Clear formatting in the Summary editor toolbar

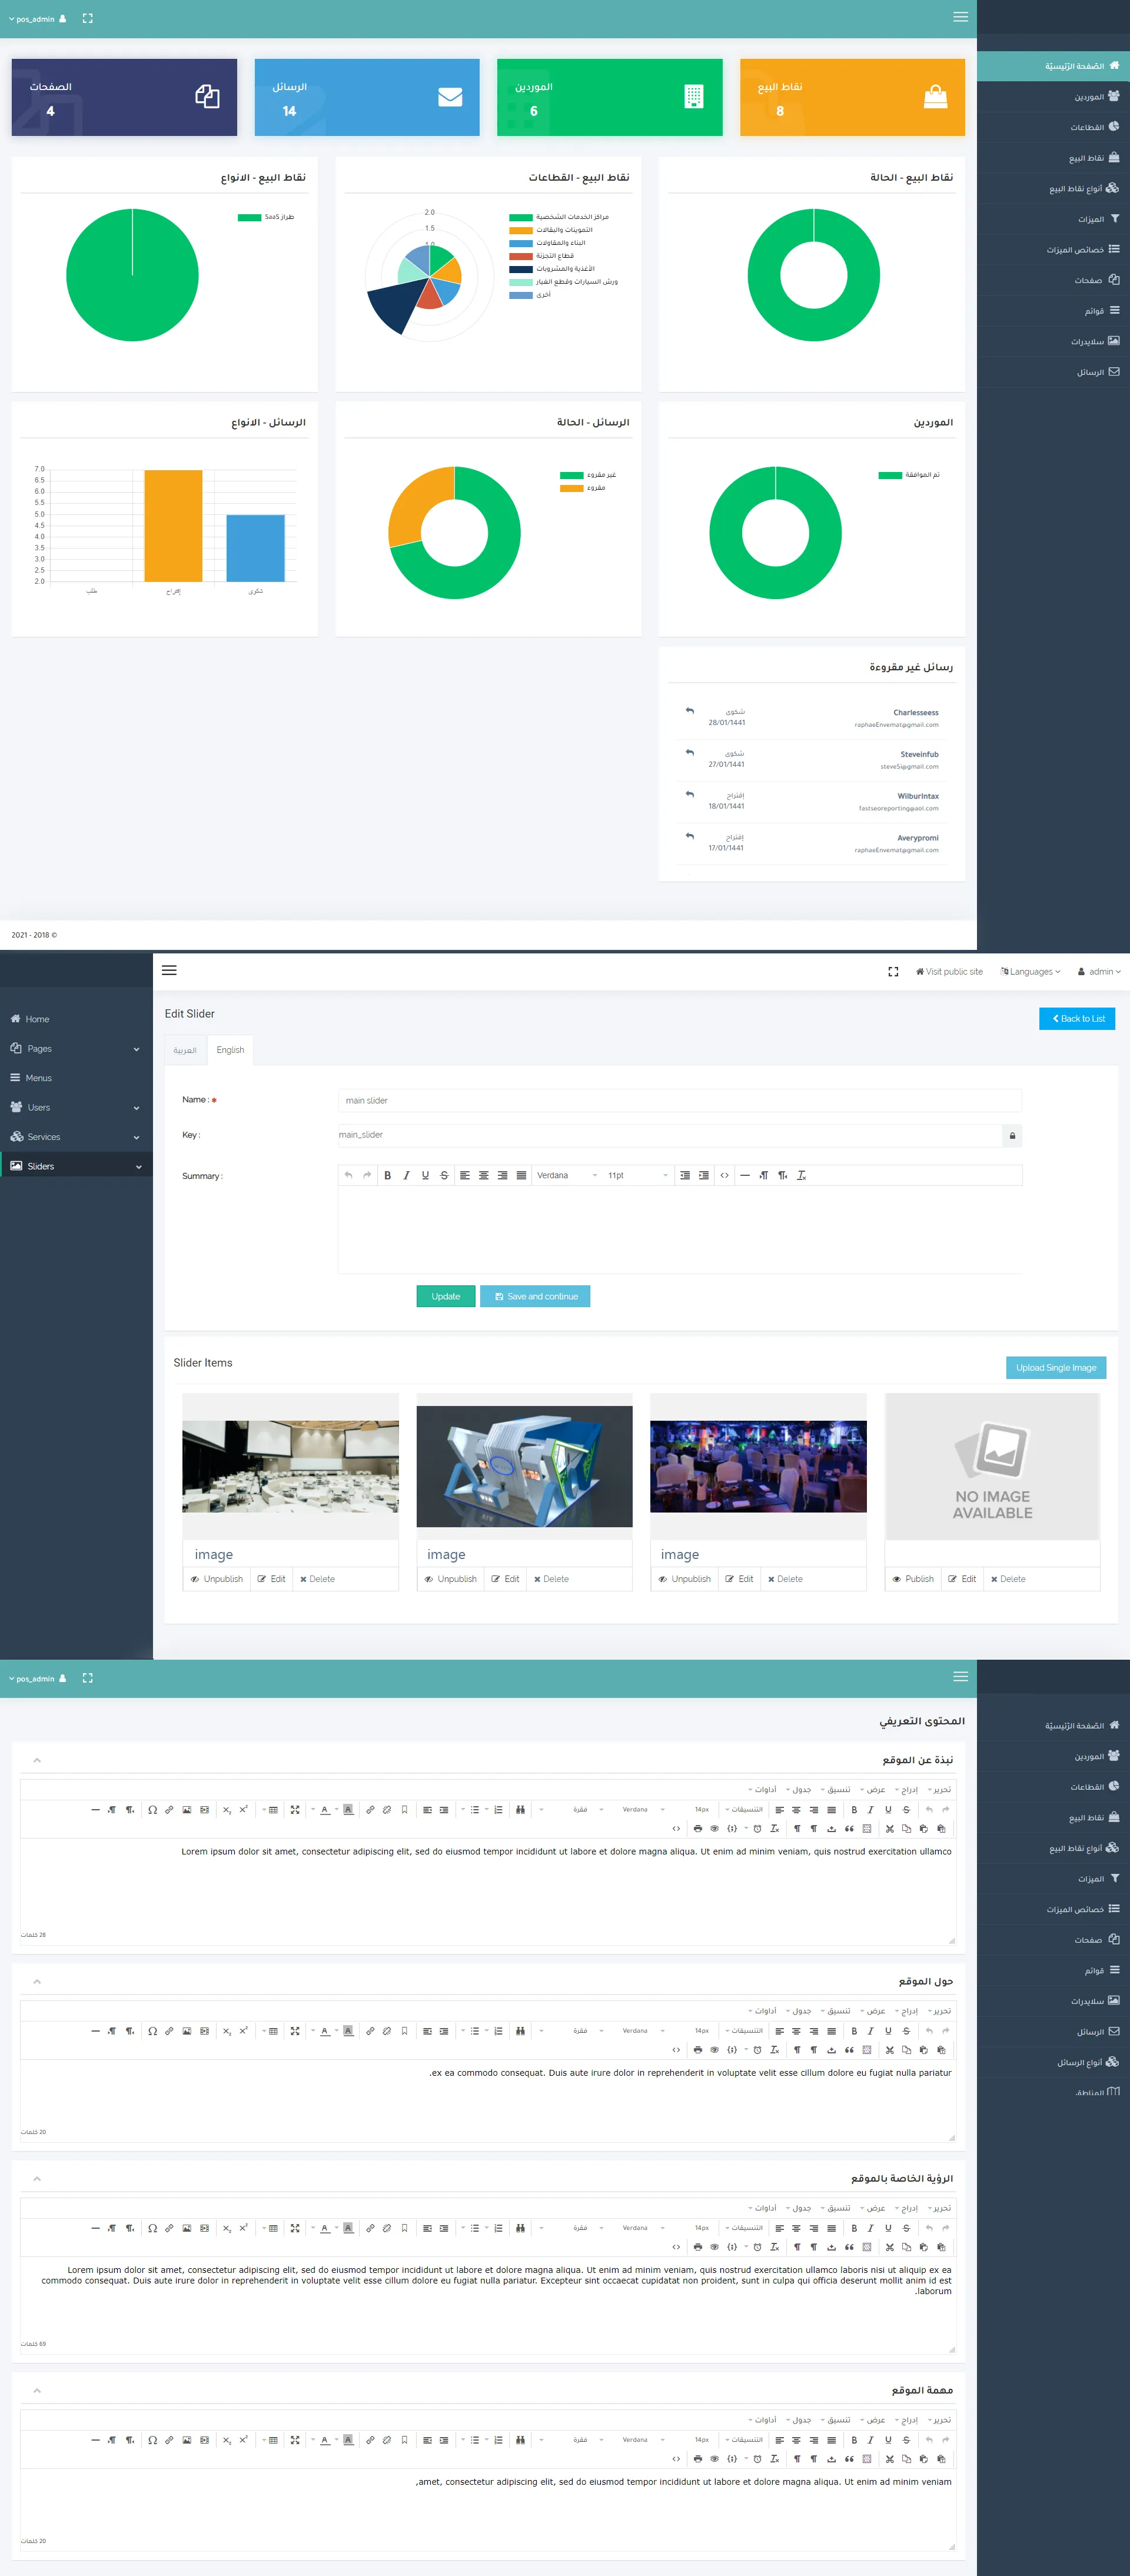click(x=801, y=1175)
